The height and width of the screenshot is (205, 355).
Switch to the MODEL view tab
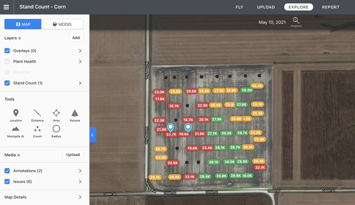[62, 24]
